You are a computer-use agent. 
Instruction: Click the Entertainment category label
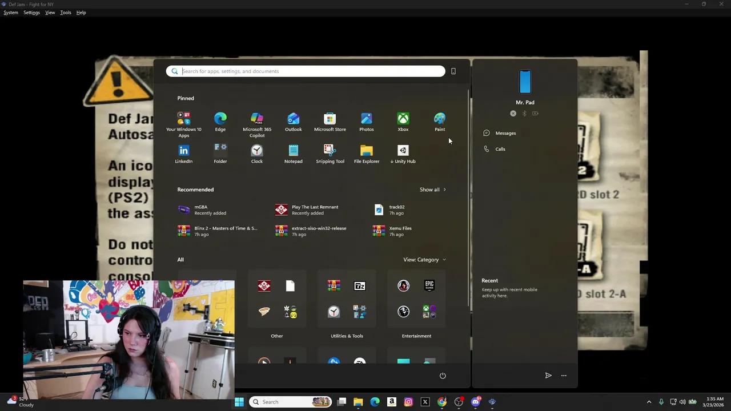416,336
